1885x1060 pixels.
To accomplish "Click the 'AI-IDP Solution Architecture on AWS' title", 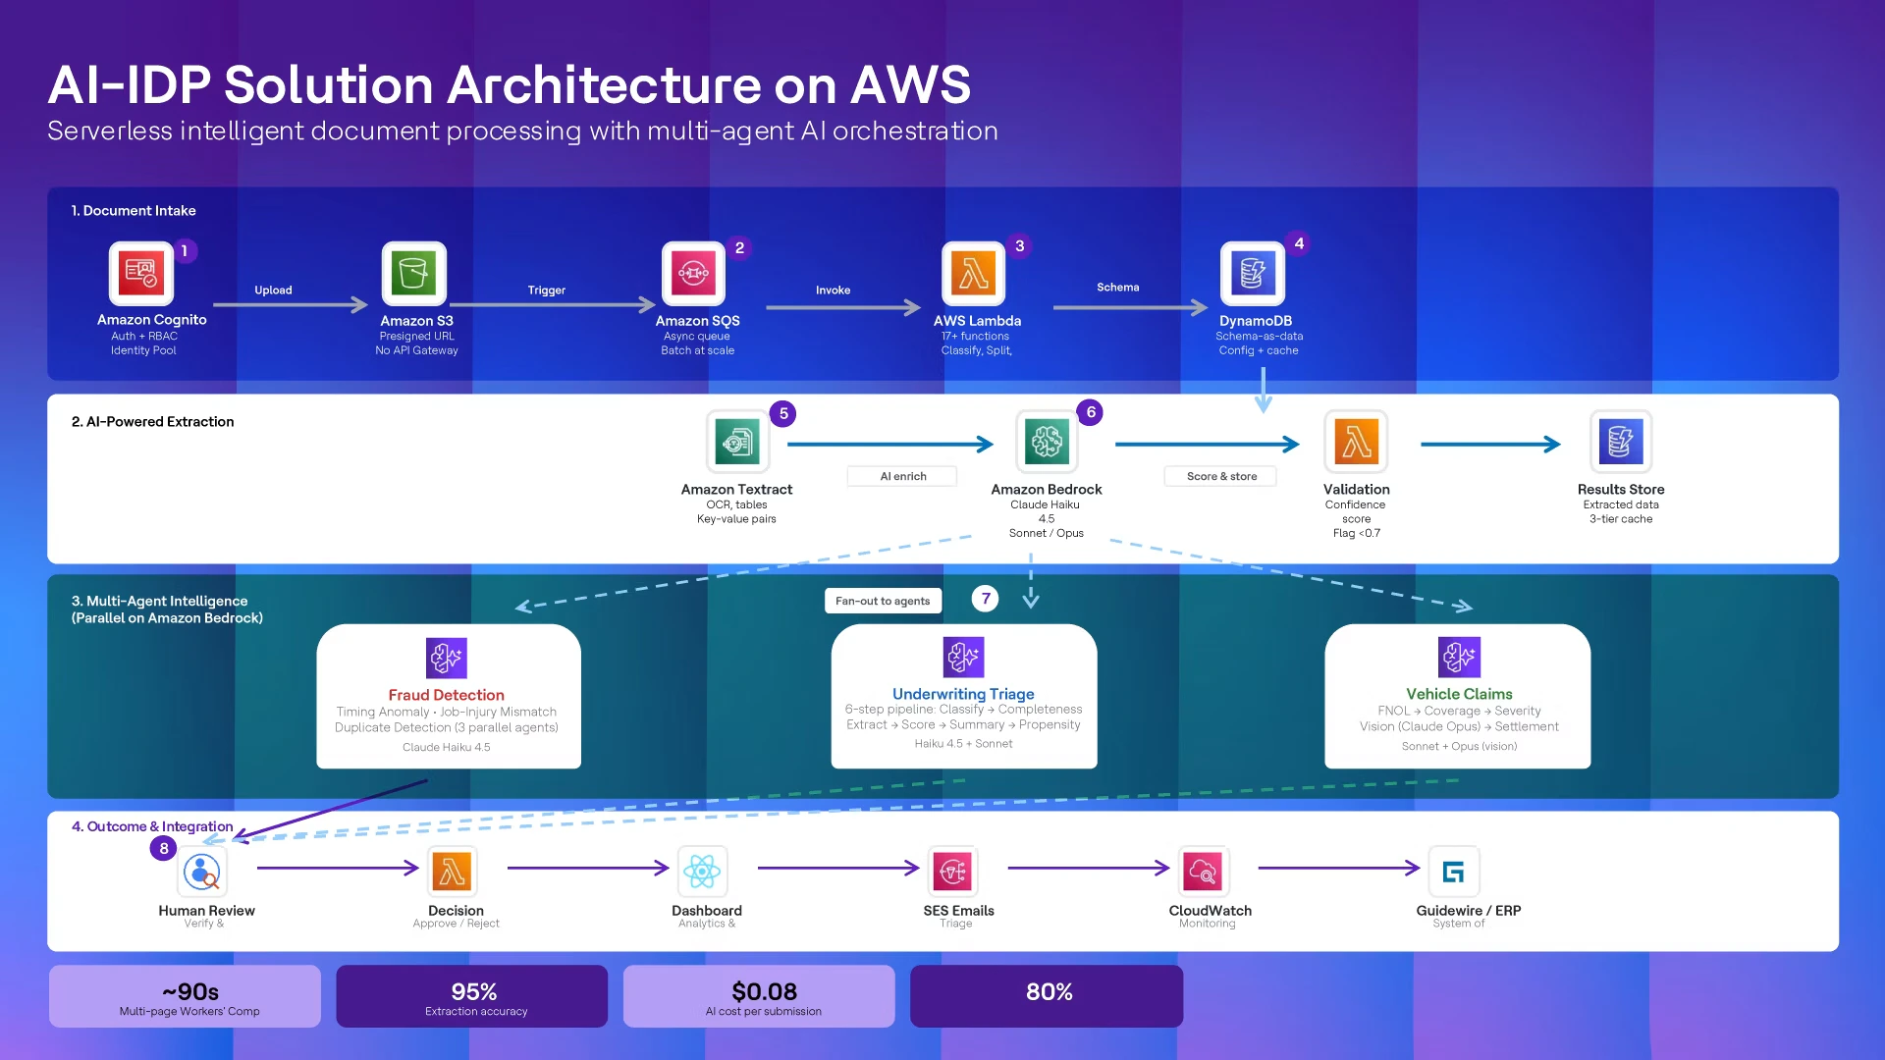I will [x=510, y=84].
